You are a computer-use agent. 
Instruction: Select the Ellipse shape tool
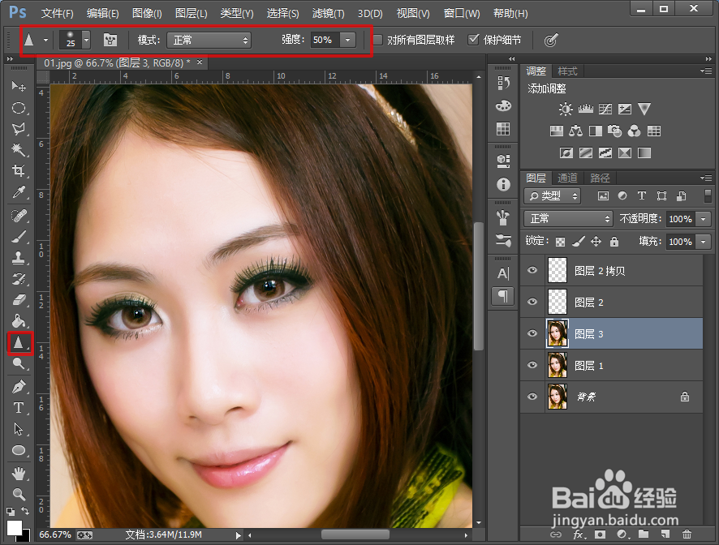tap(19, 450)
